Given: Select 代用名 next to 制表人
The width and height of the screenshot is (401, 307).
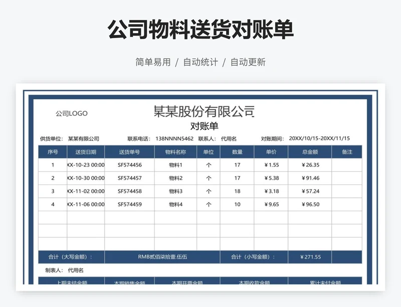Looking at the screenshot, I should (76, 270).
